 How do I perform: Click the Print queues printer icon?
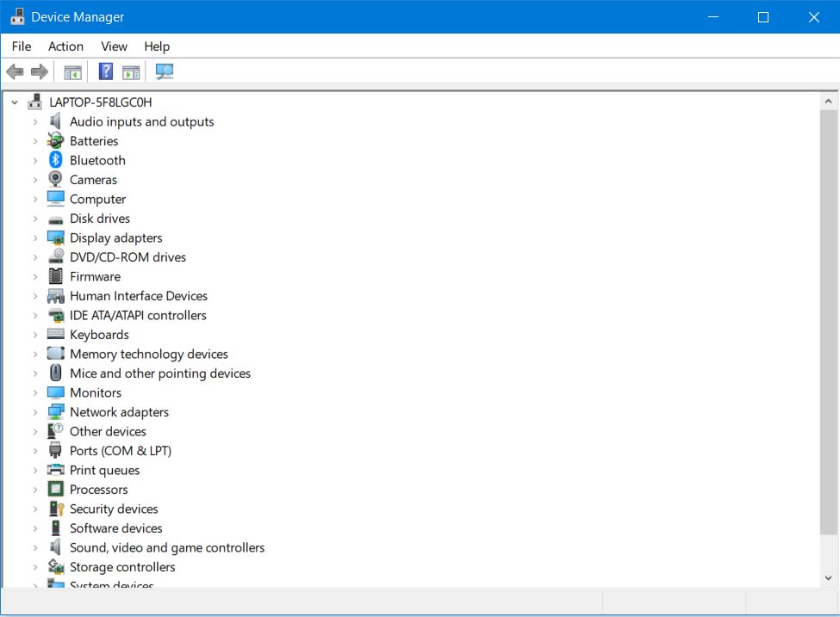(56, 470)
